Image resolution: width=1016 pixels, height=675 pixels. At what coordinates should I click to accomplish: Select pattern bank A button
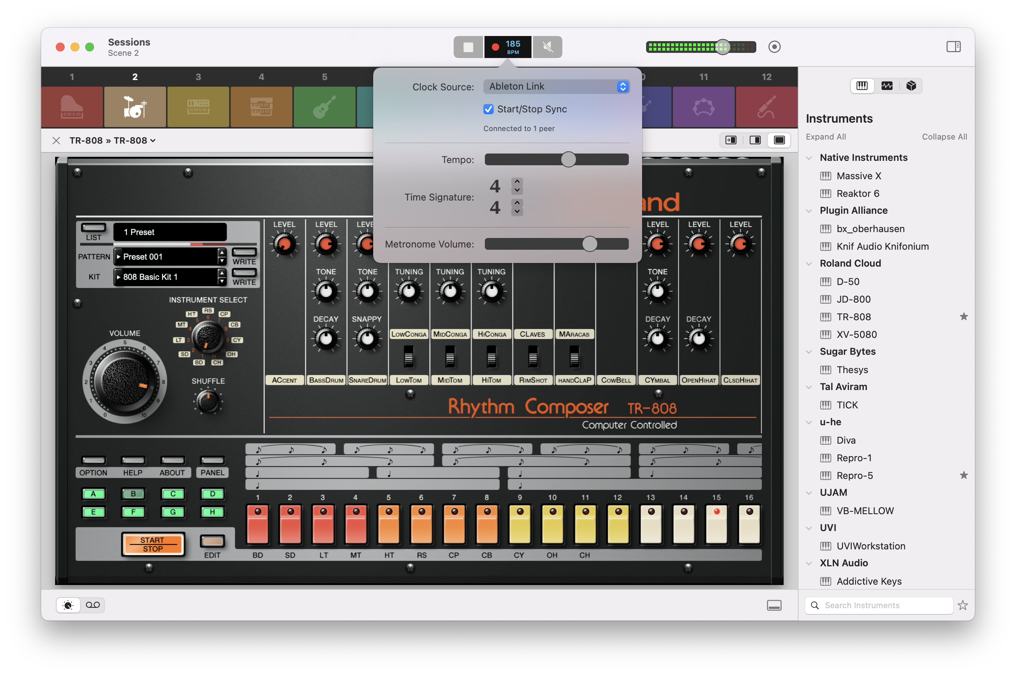coord(93,494)
